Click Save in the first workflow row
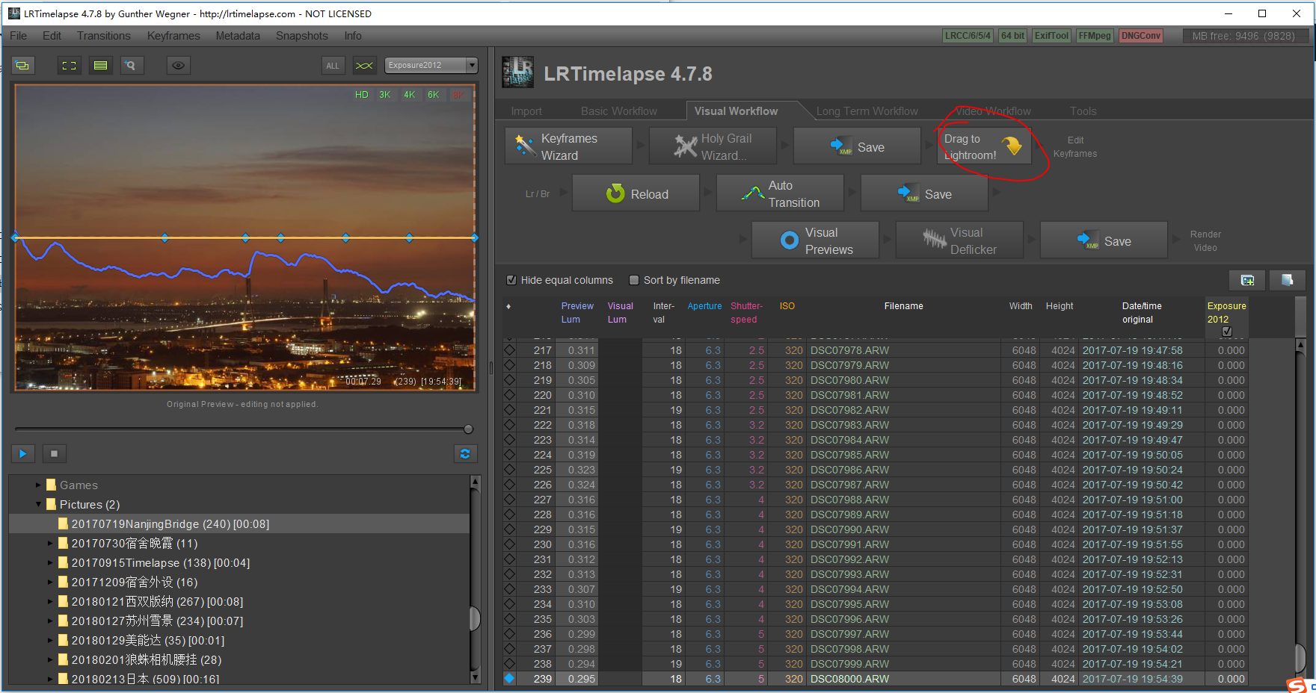Viewport: 1316px width, 693px height. (x=857, y=146)
